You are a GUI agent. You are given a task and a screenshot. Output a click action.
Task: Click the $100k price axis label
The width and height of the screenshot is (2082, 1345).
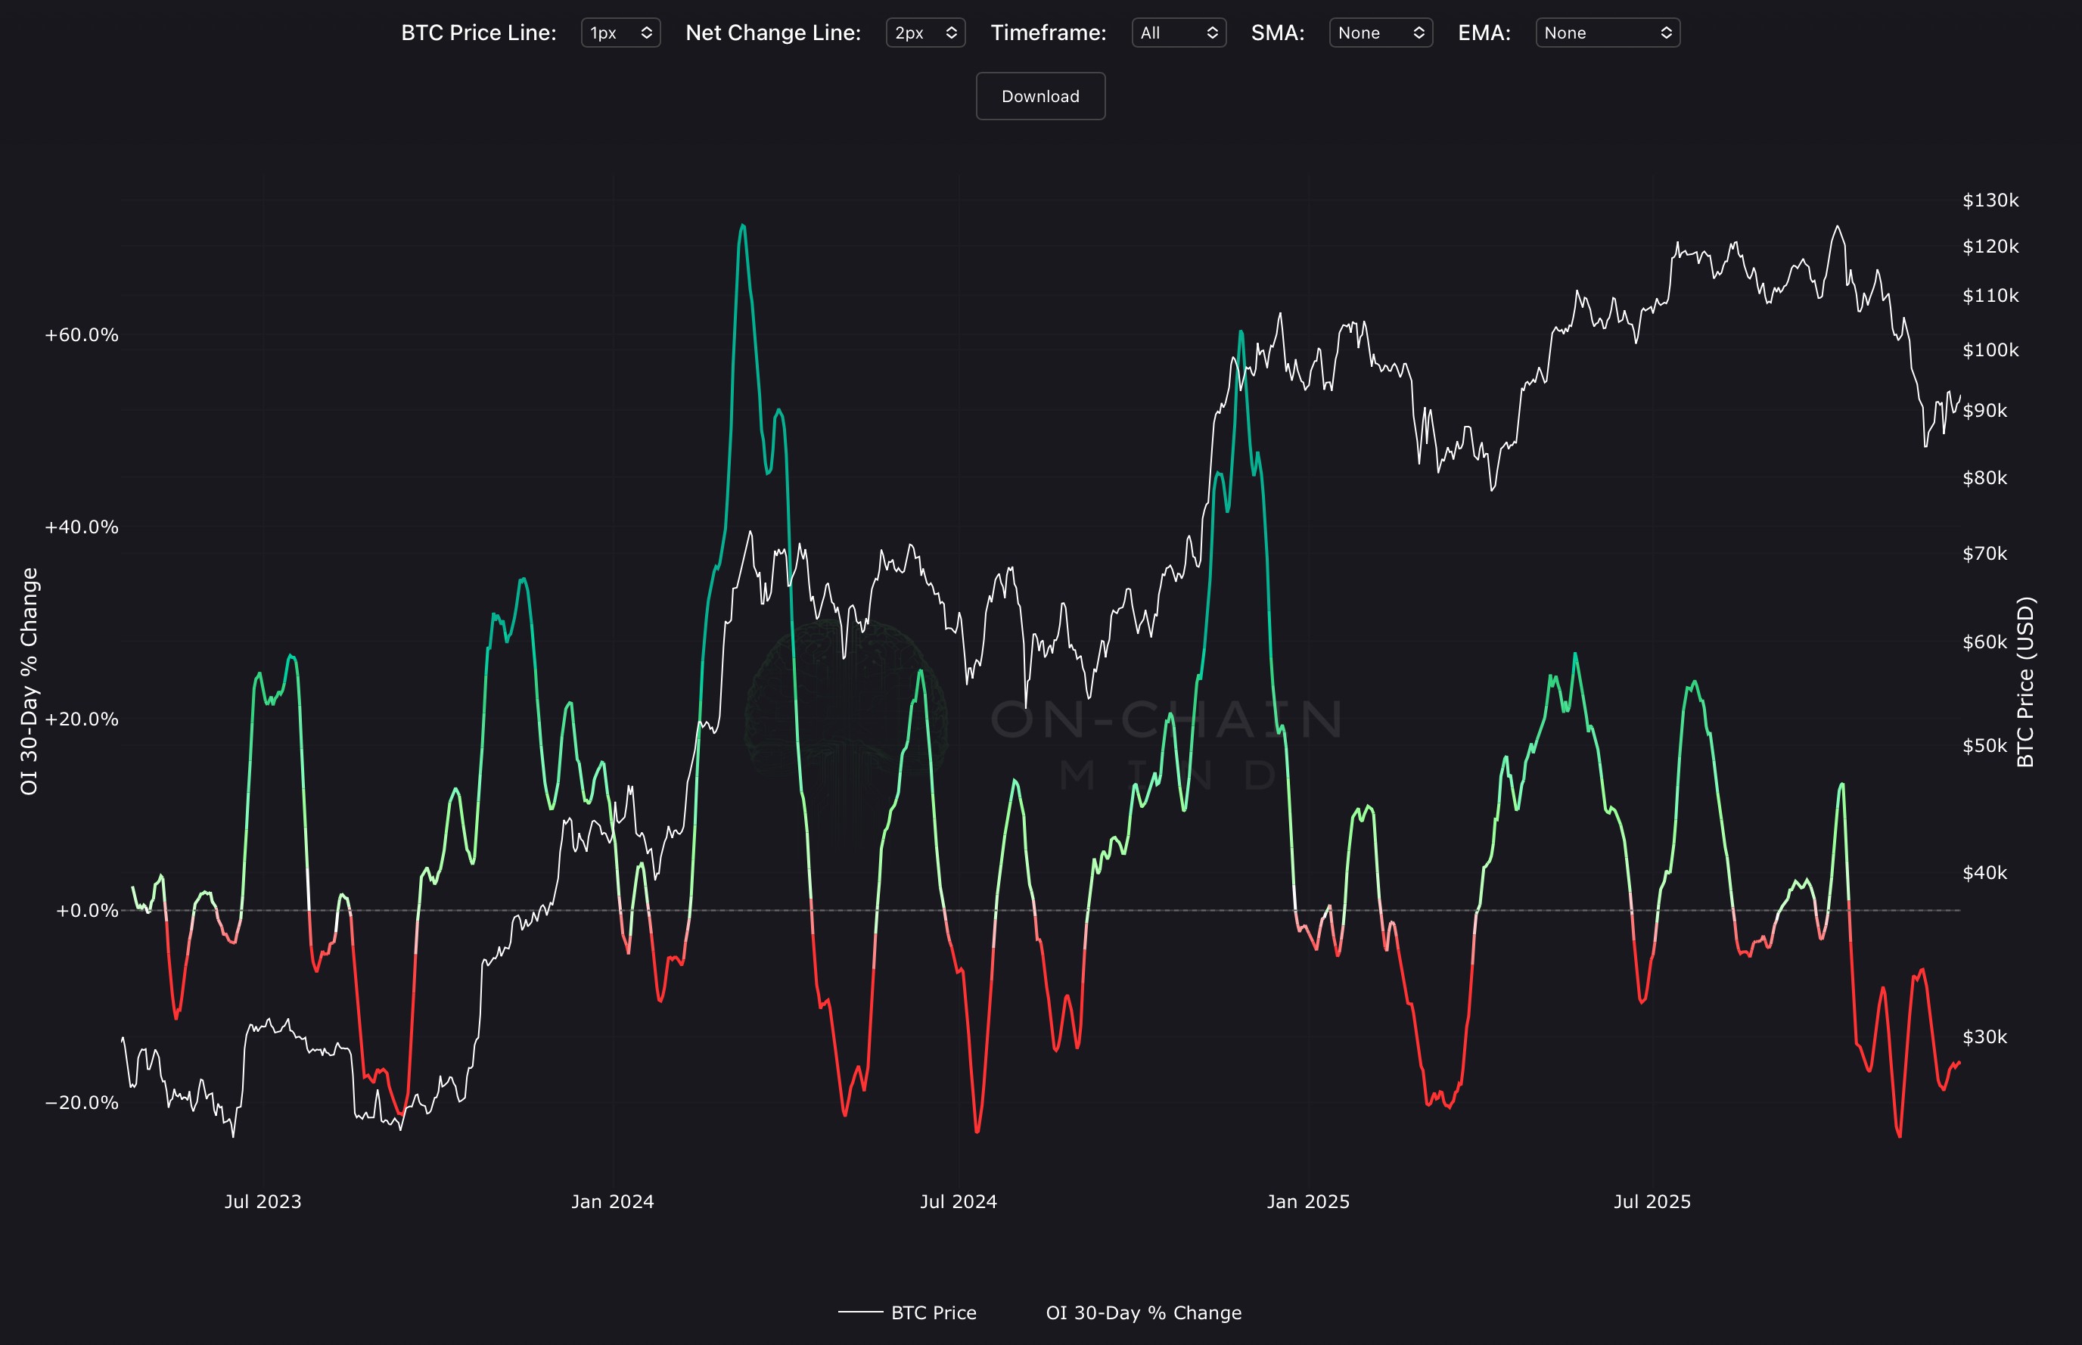pyautogui.click(x=1990, y=350)
